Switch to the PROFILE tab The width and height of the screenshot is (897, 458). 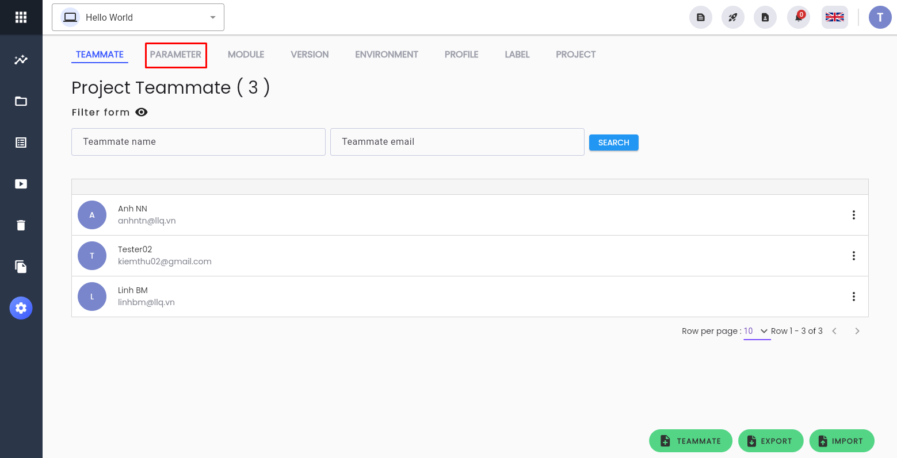[461, 55]
